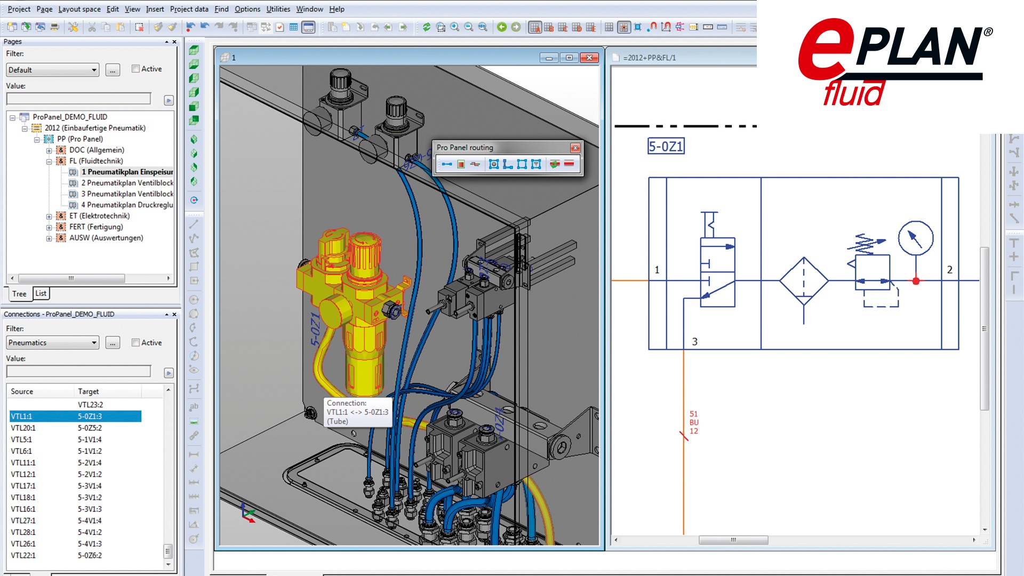This screenshot has width=1024, height=576.
Task: Click the settings wrench icon in the toolbar
Action: (x=74, y=28)
